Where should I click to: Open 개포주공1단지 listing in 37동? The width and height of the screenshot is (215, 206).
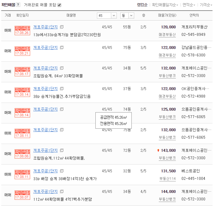pyautogui.click(x=45, y=89)
